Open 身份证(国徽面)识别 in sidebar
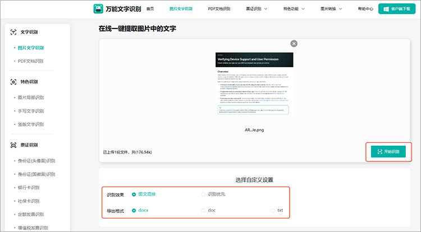 pos(36,174)
